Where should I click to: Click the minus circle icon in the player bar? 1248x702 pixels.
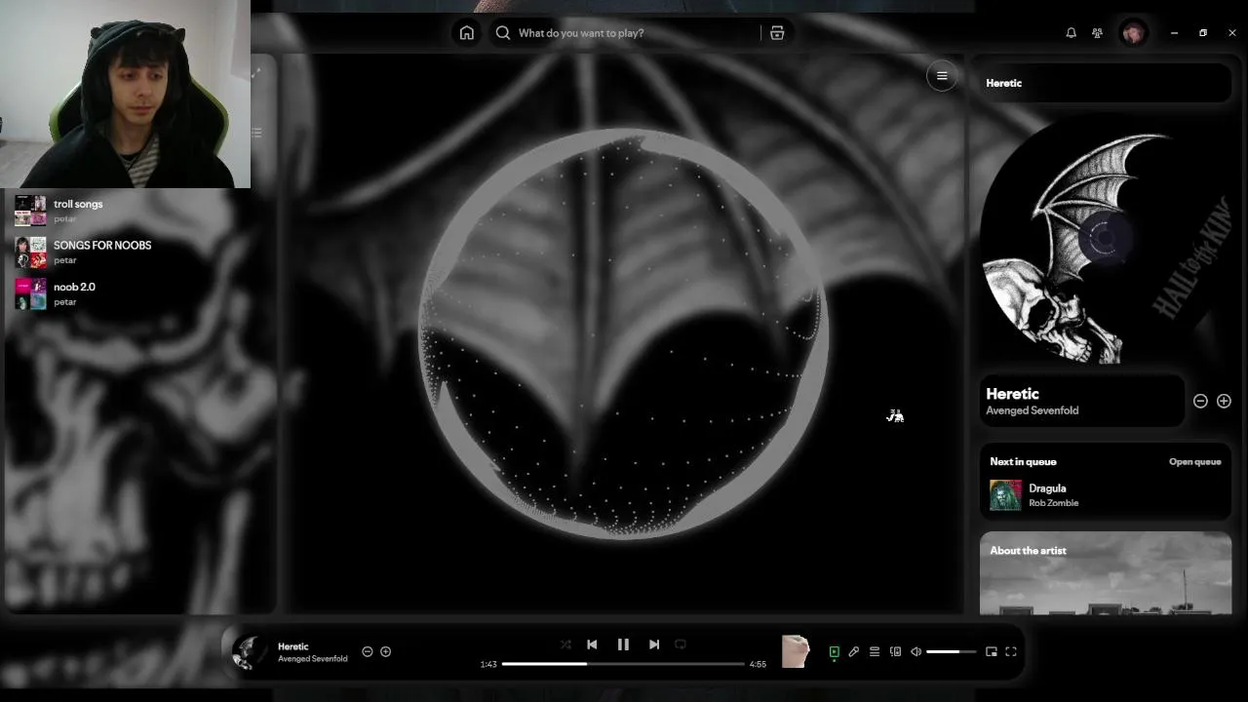click(368, 651)
